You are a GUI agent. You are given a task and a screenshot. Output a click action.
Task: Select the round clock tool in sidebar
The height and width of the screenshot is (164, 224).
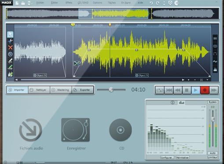10,54
